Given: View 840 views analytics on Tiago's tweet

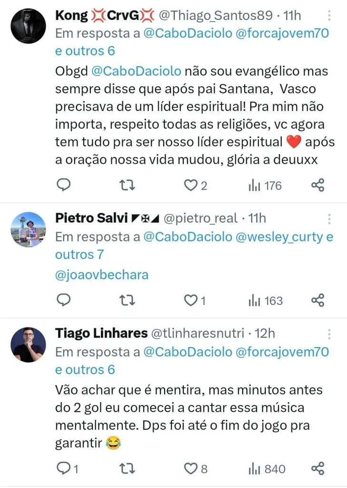Looking at the screenshot, I should pyautogui.click(x=267, y=469).
